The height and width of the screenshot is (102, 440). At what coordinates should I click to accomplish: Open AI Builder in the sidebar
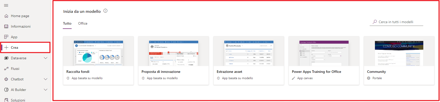(x=18, y=90)
